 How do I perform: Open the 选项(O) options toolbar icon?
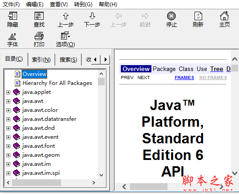66,35
